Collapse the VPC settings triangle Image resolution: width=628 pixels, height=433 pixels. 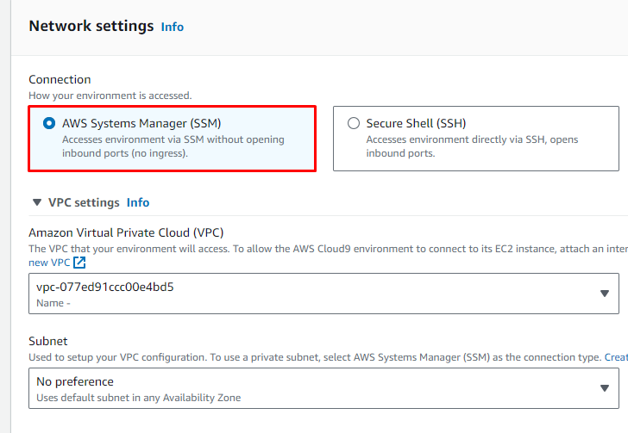click(36, 202)
